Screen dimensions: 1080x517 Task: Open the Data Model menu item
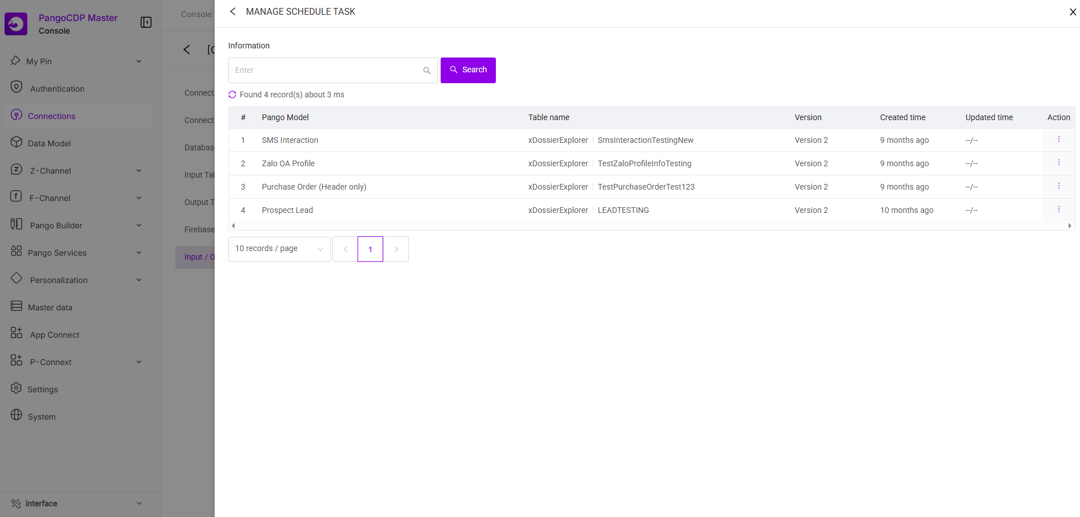pyautogui.click(x=50, y=143)
